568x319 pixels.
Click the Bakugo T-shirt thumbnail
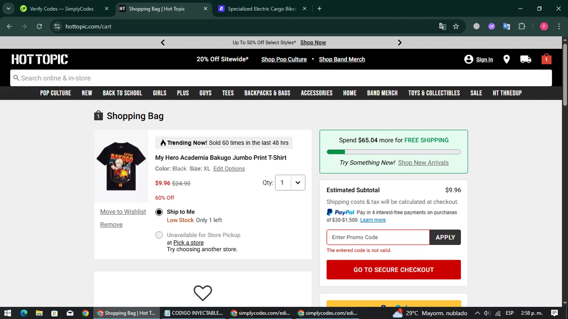[x=121, y=166]
